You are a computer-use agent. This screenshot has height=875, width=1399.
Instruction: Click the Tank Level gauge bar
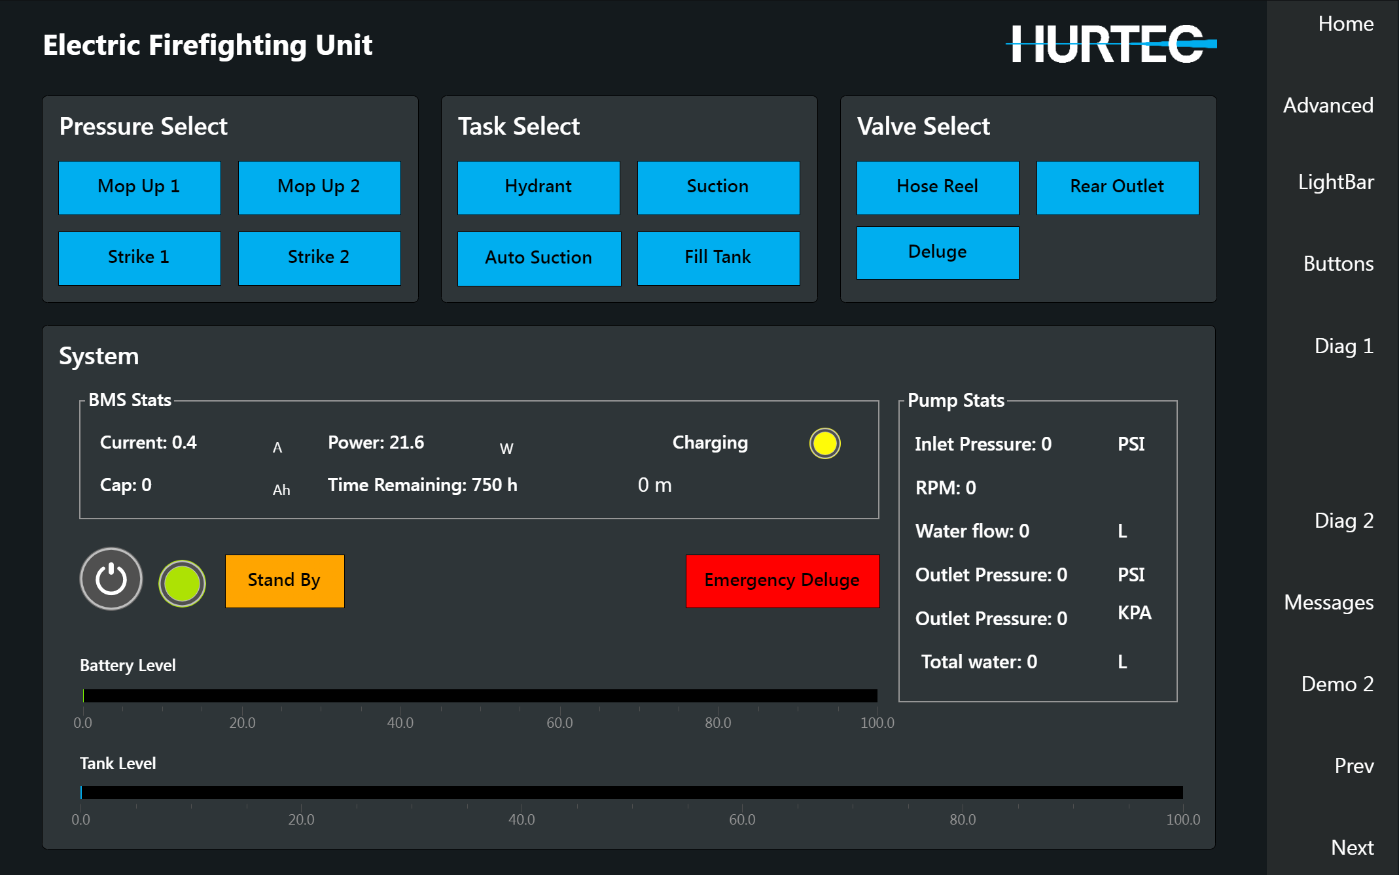(632, 793)
